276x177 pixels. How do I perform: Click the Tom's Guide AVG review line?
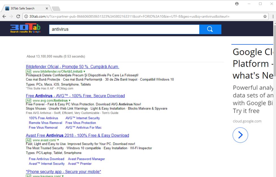pos(72,113)
